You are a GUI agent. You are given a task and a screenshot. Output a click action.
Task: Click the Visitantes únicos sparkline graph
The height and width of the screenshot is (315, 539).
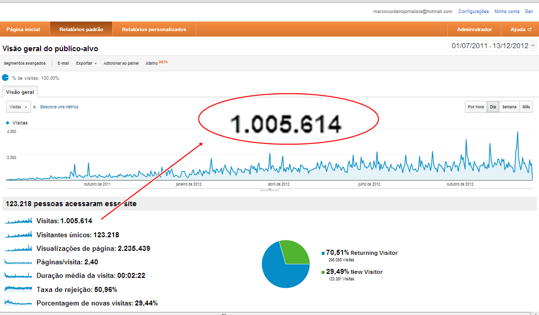point(18,235)
